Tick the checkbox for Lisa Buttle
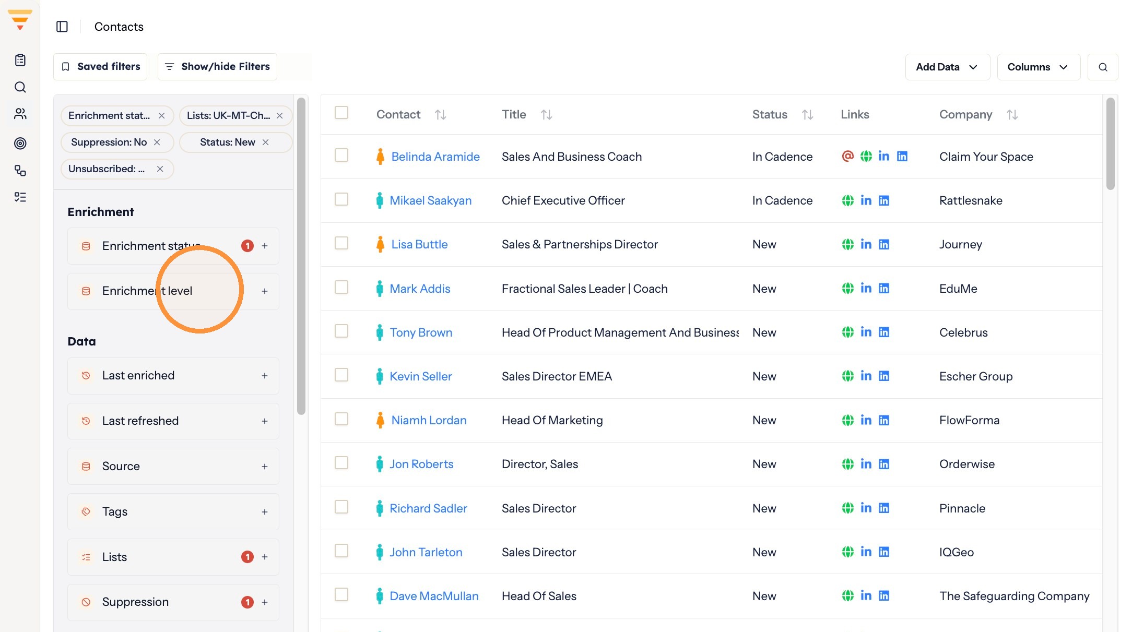The image size is (1132, 632). click(x=341, y=243)
